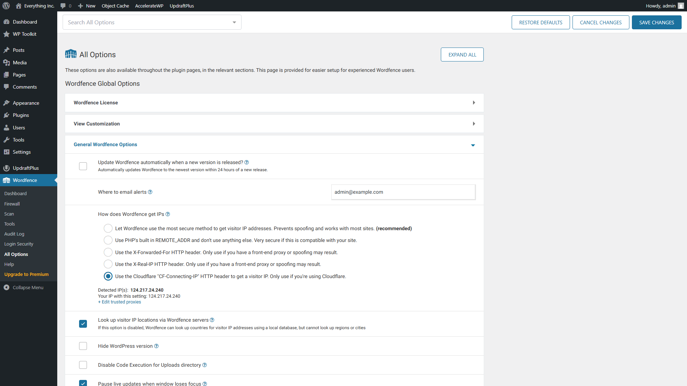Click the Expand All button
The image size is (687, 386).
tap(462, 55)
